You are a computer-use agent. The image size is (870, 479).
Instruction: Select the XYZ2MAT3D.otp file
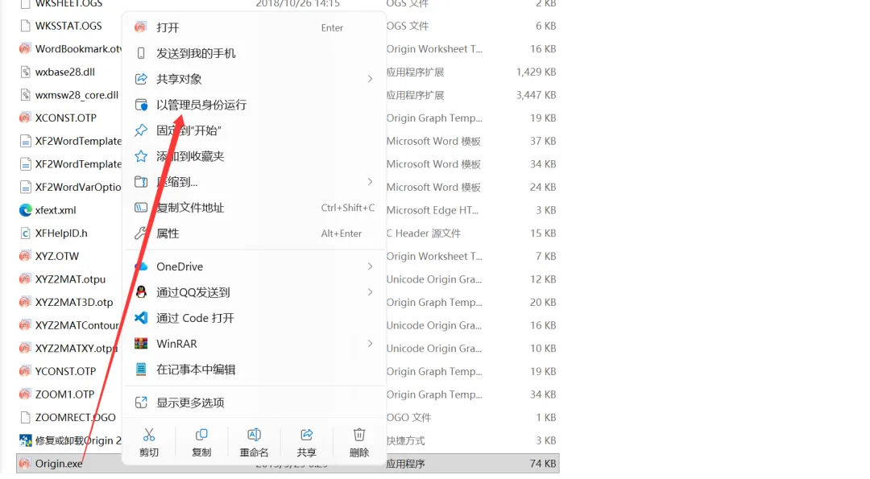(x=74, y=303)
